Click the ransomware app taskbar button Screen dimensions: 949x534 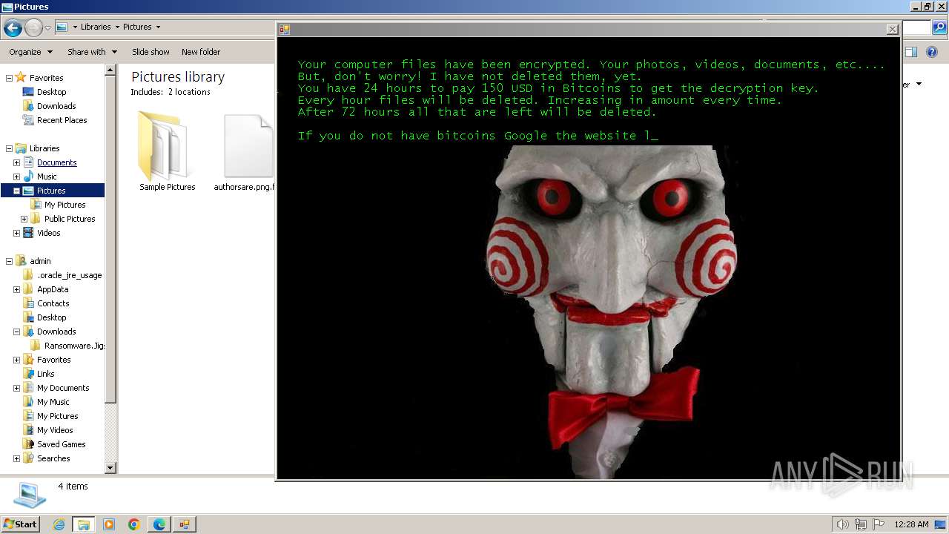click(184, 524)
